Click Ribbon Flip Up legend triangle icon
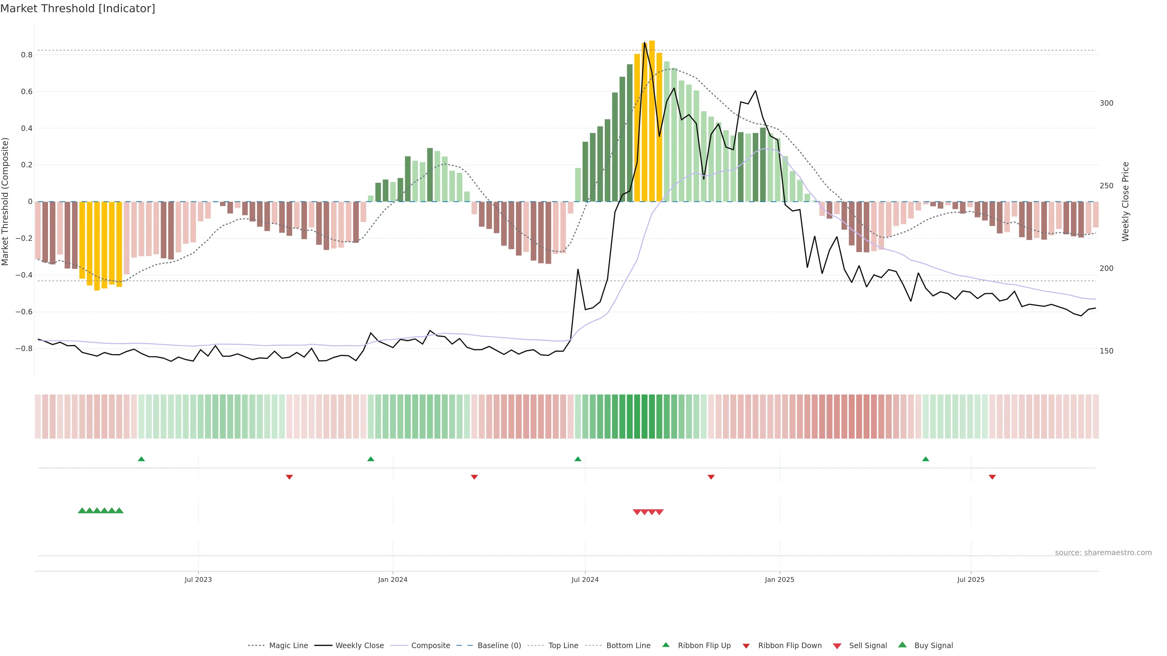The width and height of the screenshot is (1167, 656). (666, 645)
